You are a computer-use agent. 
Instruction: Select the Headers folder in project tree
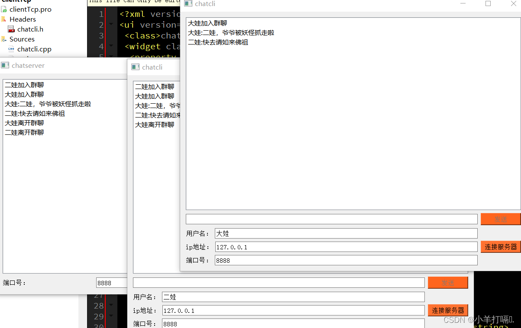[23, 19]
